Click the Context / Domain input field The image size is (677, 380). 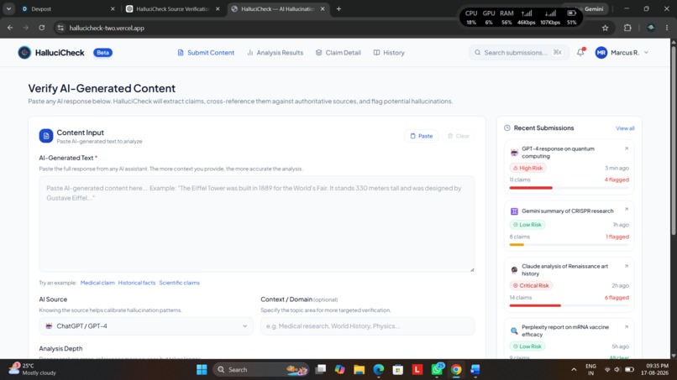(367, 326)
